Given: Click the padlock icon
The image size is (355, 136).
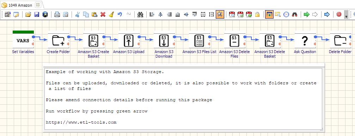Looking at the screenshot, I should click(x=257, y=15).
